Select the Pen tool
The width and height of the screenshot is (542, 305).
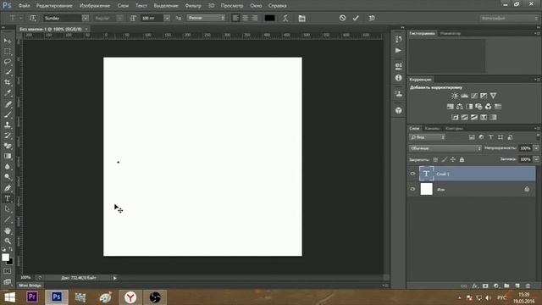click(8, 188)
